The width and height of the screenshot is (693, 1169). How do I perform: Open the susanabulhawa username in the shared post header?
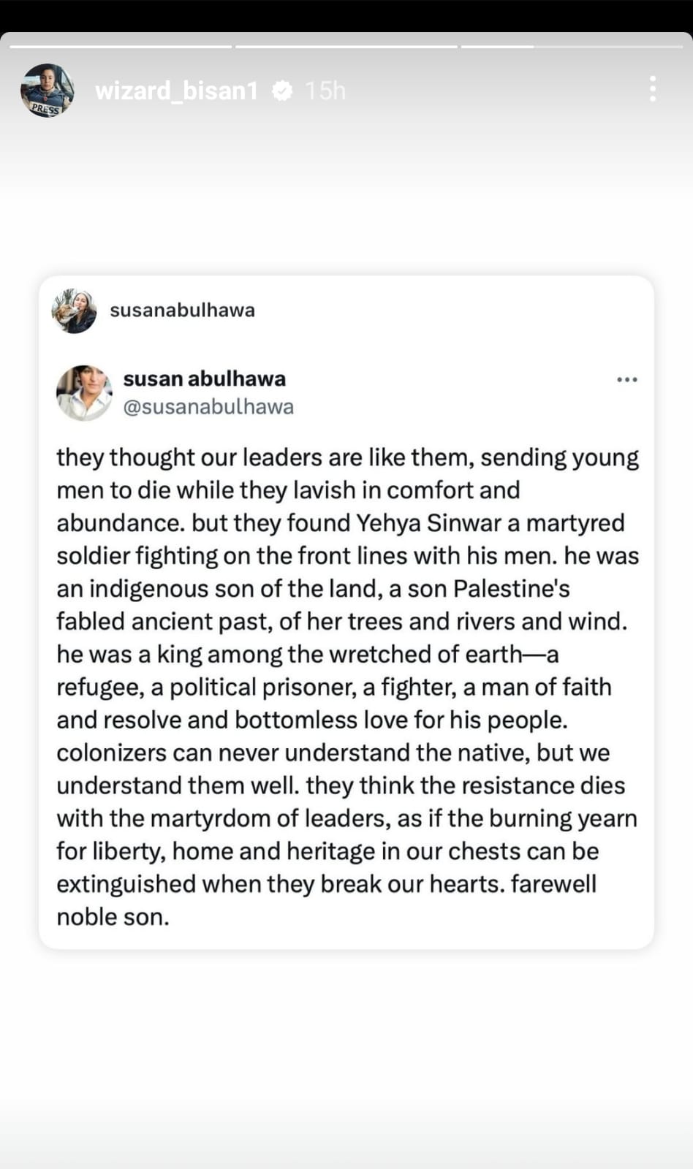coord(182,310)
